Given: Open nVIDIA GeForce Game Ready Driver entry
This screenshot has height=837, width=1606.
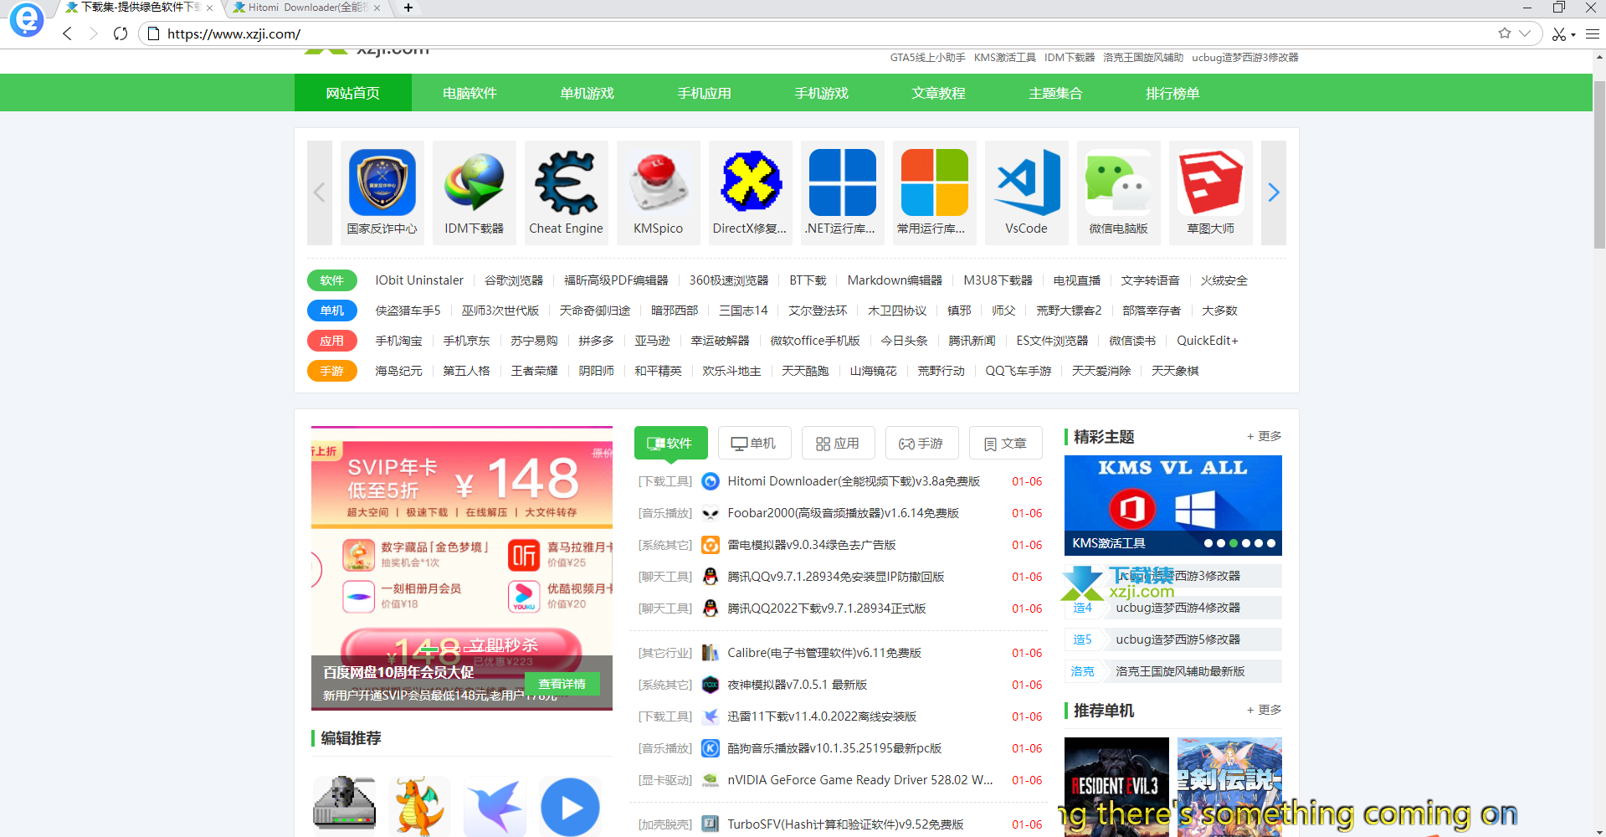Looking at the screenshot, I should (x=860, y=780).
